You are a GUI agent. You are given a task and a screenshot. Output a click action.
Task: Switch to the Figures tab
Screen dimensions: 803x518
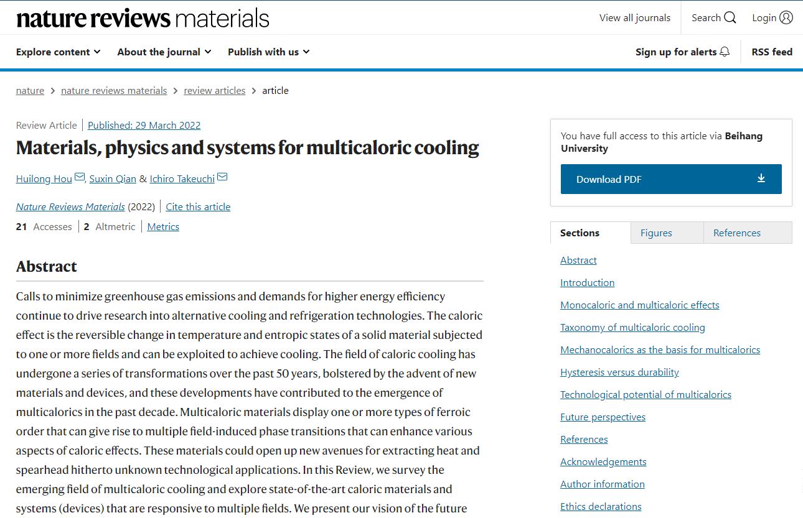(656, 233)
